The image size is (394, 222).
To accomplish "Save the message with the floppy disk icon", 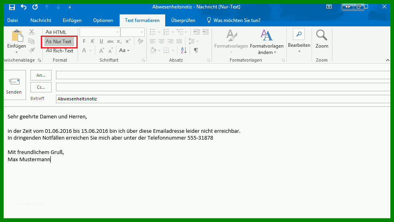I will click(x=12, y=7).
